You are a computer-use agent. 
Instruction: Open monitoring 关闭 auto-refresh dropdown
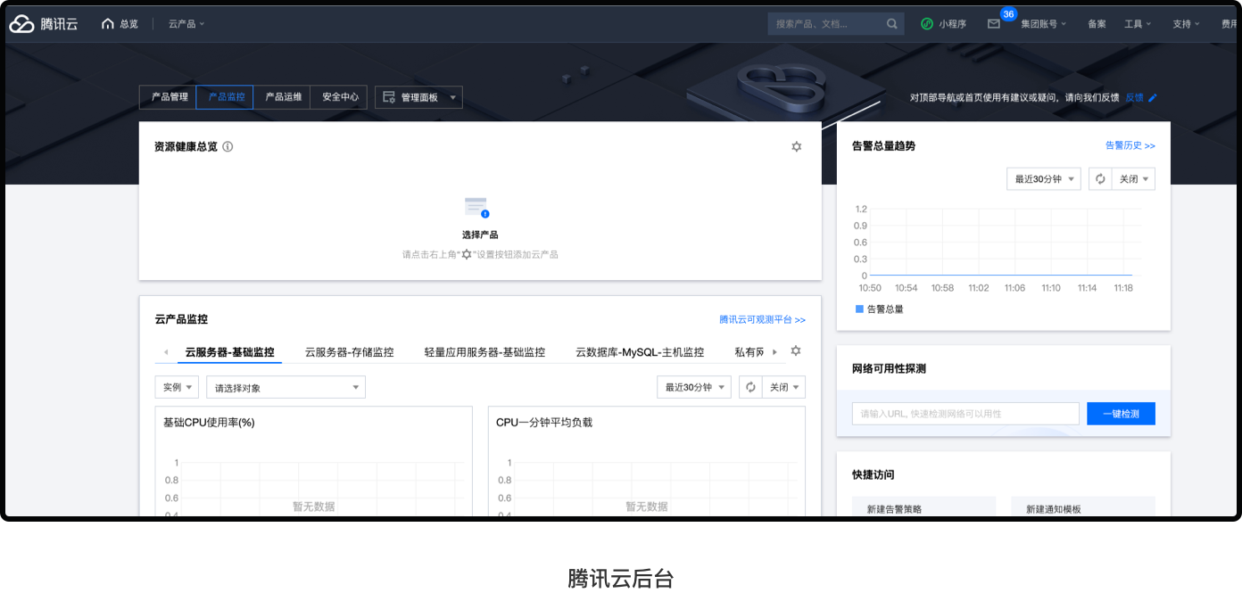click(783, 387)
